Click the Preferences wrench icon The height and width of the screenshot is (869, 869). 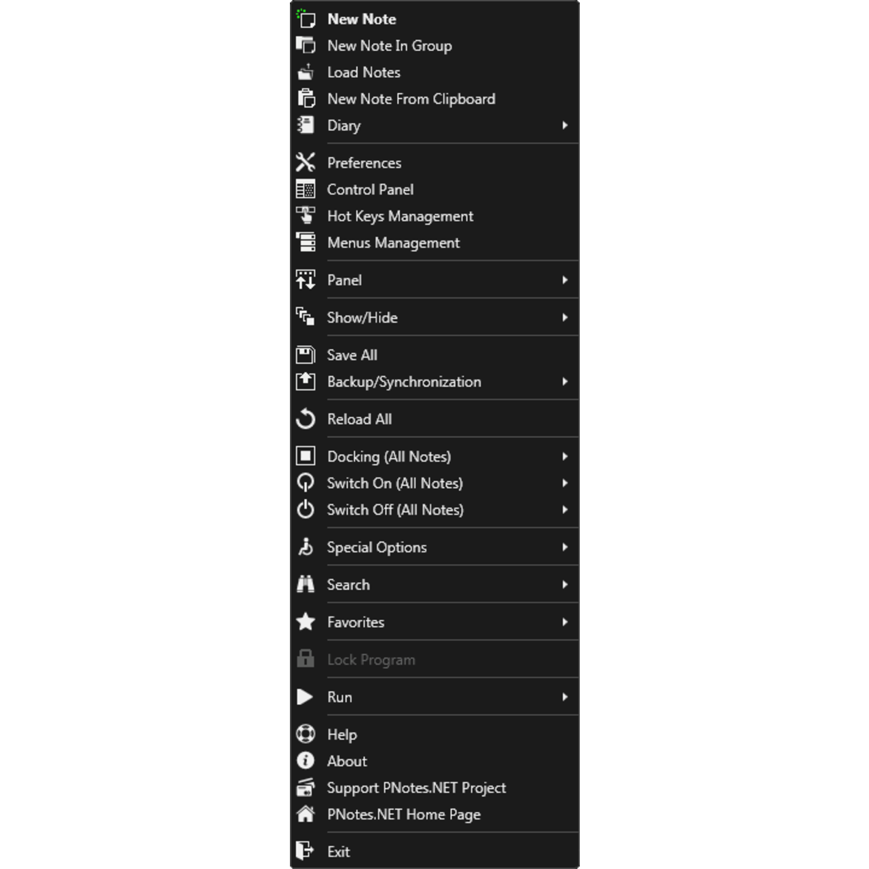(306, 162)
